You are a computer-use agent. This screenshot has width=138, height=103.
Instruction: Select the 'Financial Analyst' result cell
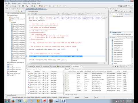(x=97, y=75)
